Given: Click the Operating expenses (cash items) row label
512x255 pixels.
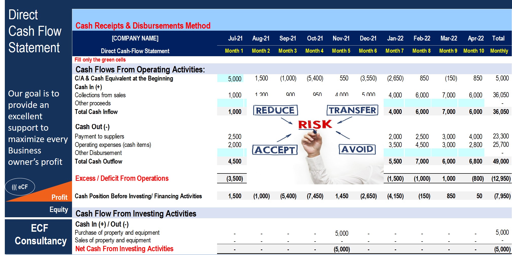Looking at the screenshot, I should [x=113, y=145].
